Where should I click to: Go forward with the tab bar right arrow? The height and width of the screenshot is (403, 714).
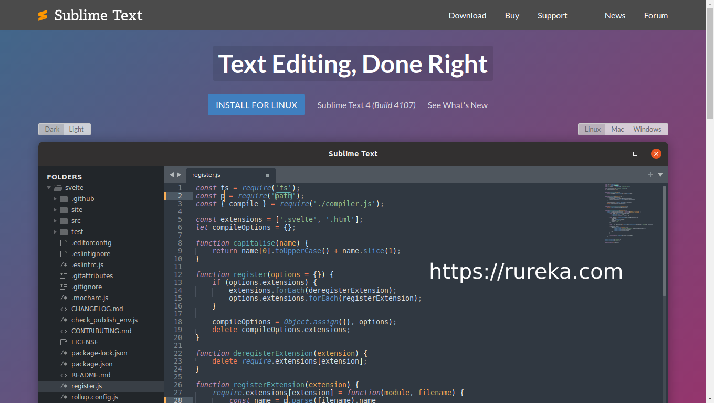coord(179,175)
